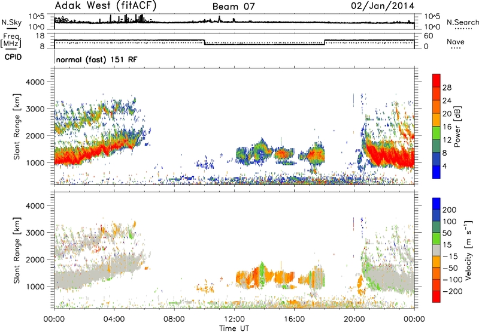Click the '16' tick on Power colorbar
The width and height of the screenshot is (479, 332).
[x=447, y=127]
